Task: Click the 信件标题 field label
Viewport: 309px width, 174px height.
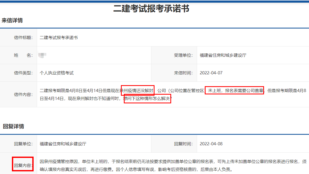Action: pos(23,38)
